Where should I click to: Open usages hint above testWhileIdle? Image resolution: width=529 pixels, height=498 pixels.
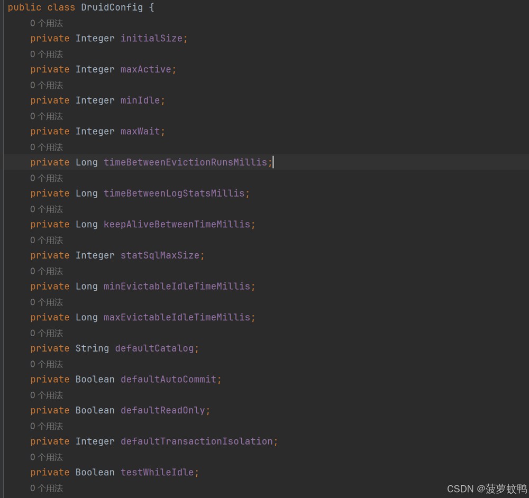(x=47, y=457)
